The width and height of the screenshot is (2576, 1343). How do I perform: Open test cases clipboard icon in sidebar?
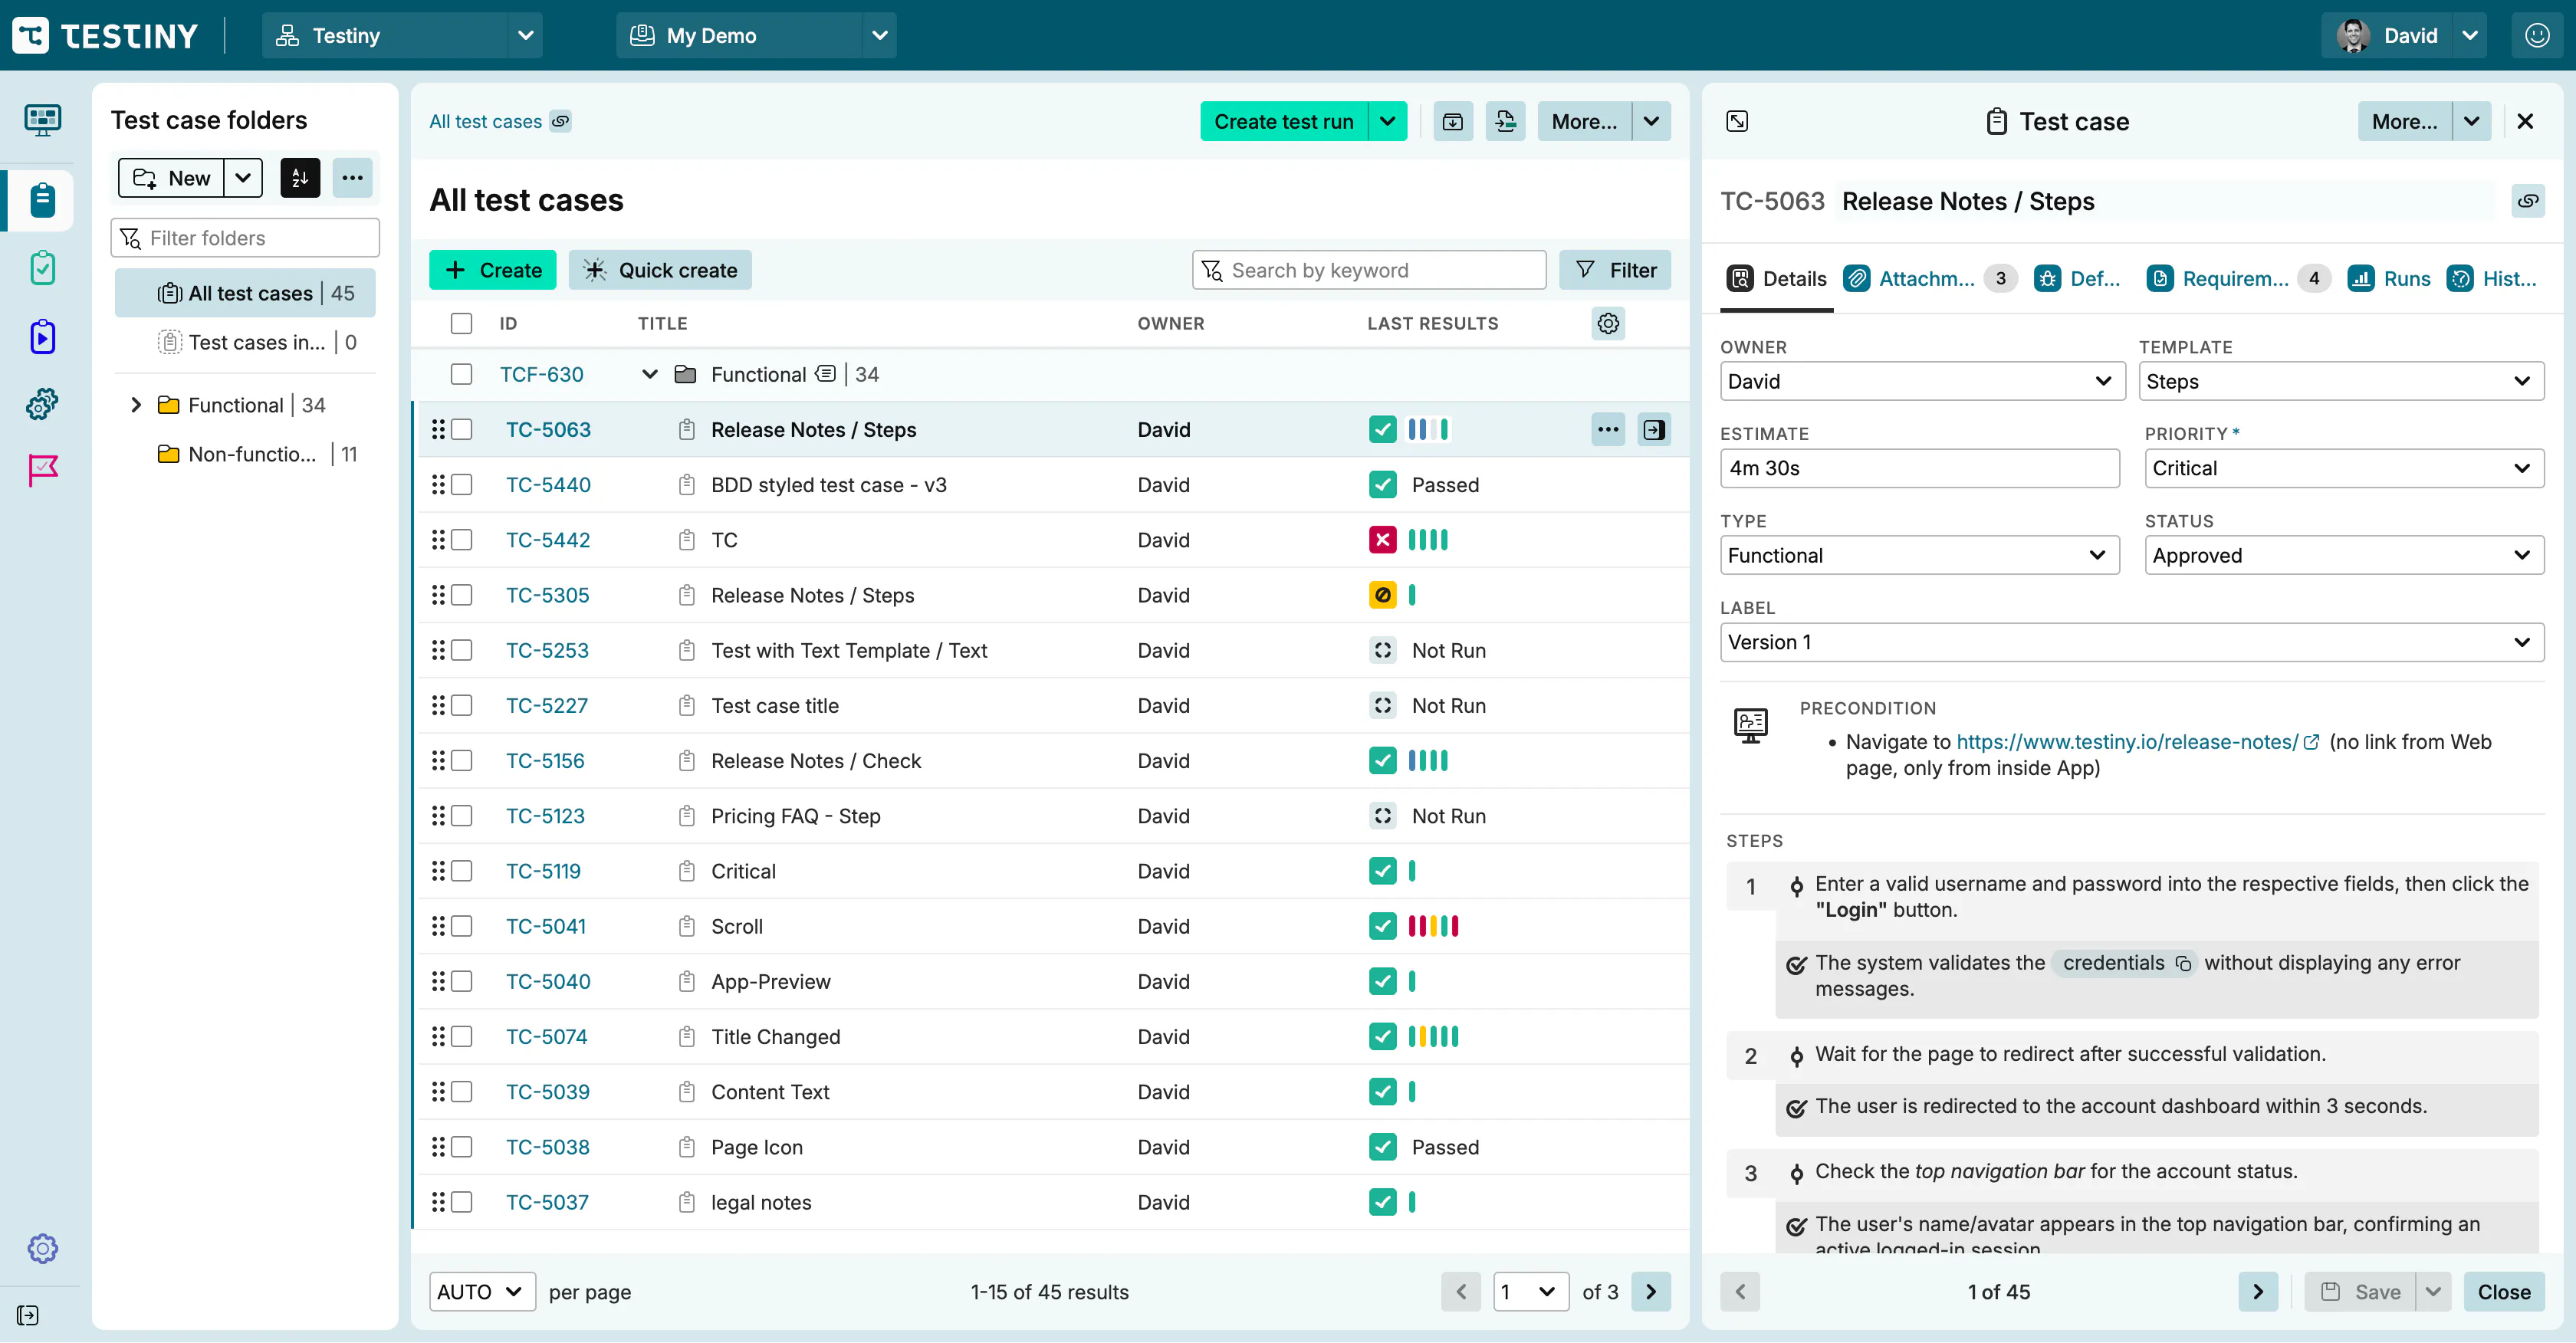coord(42,200)
